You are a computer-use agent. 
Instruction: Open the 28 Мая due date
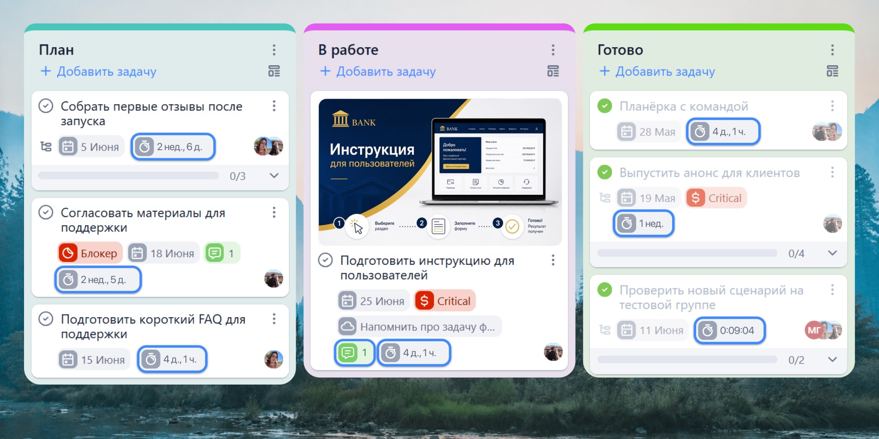tap(649, 132)
